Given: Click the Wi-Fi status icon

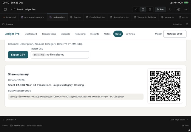Looking at the screenshot, I should point(175,3).
